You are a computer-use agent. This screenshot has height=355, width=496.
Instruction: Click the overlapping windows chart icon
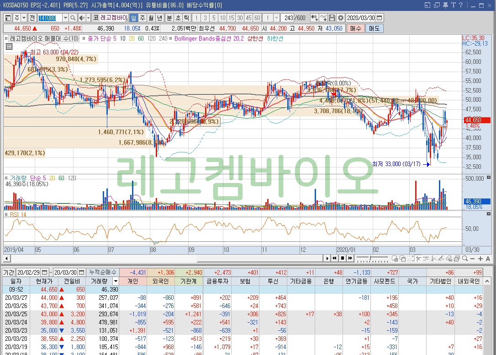click(x=402, y=258)
